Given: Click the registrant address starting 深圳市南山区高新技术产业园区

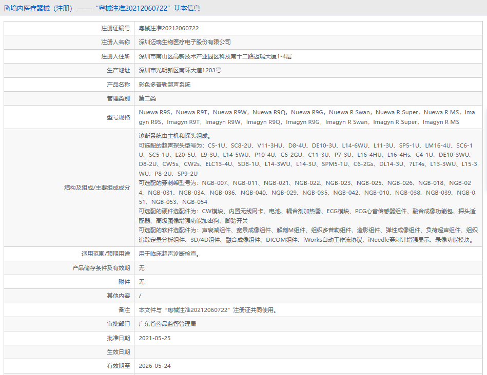Looking at the screenshot, I should click(x=215, y=56).
